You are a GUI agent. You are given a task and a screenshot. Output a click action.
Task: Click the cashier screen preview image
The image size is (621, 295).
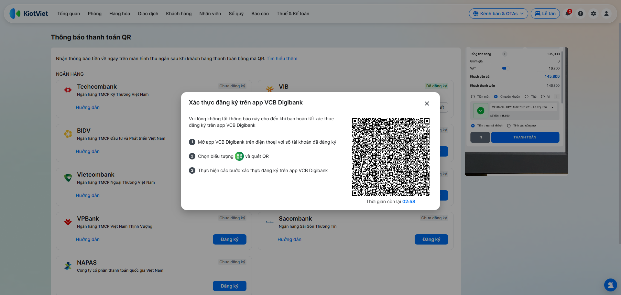[x=517, y=112]
